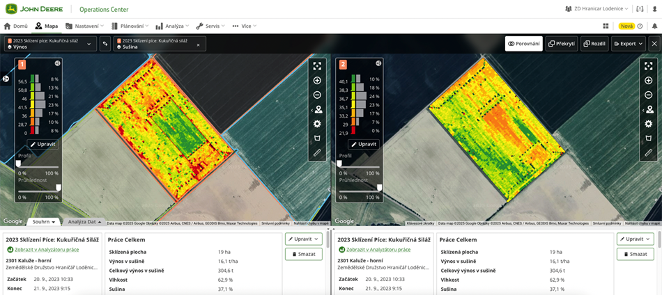The height and width of the screenshot is (295, 662).
Task: Select Porovnání compare mode
Action: click(x=524, y=44)
